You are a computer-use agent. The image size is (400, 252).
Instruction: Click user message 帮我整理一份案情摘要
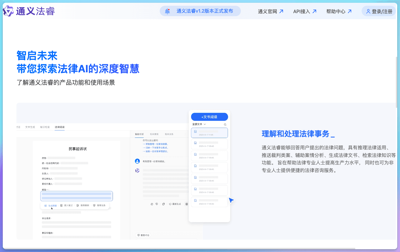click(154, 162)
